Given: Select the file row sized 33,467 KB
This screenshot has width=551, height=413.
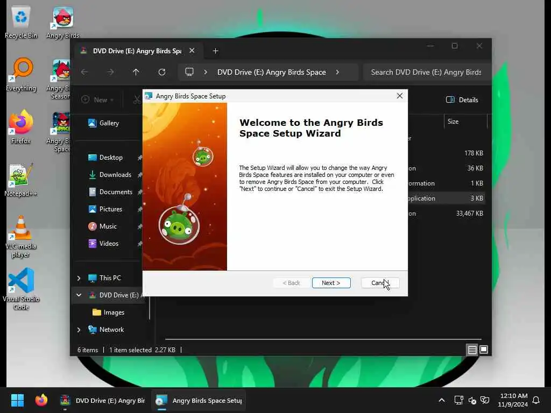Looking at the screenshot, I should pos(446,213).
